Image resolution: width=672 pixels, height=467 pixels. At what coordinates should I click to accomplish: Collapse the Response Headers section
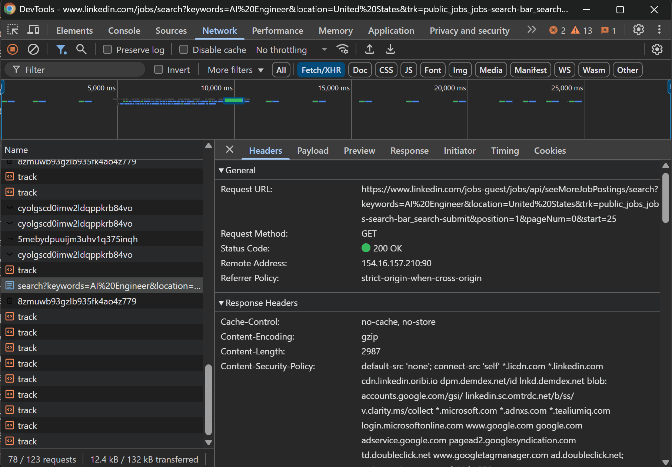(x=222, y=303)
